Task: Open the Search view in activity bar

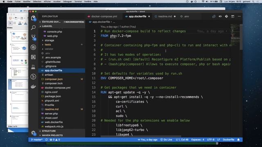Action: pyautogui.click(x=33, y=27)
